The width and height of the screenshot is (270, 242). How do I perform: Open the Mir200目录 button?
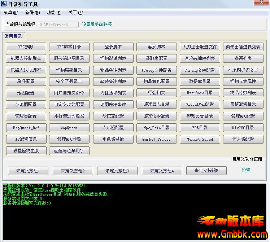point(243,128)
